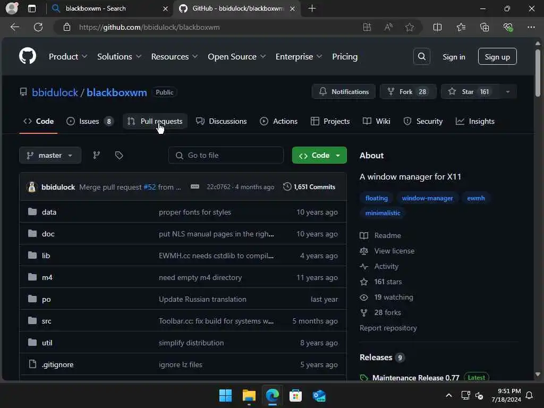Open the src folder
Image resolution: width=544 pixels, height=408 pixels.
pyautogui.click(x=47, y=321)
